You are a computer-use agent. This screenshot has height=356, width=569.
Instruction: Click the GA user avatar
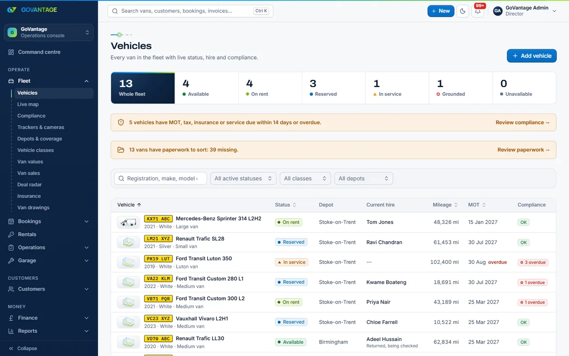[498, 11]
